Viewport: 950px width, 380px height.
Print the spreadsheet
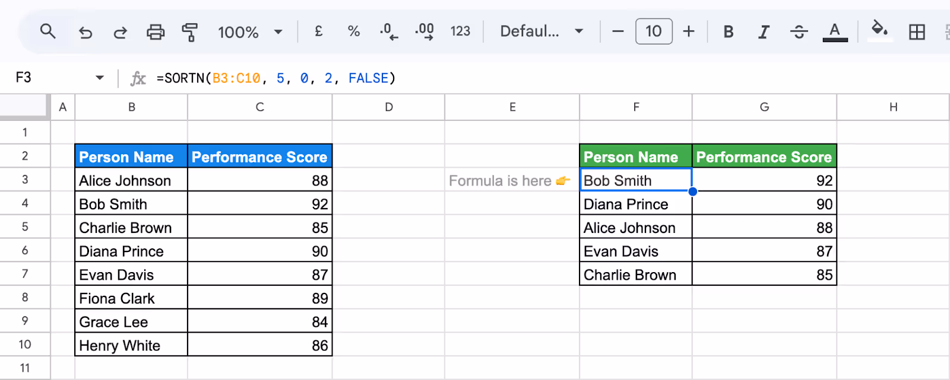pos(156,32)
